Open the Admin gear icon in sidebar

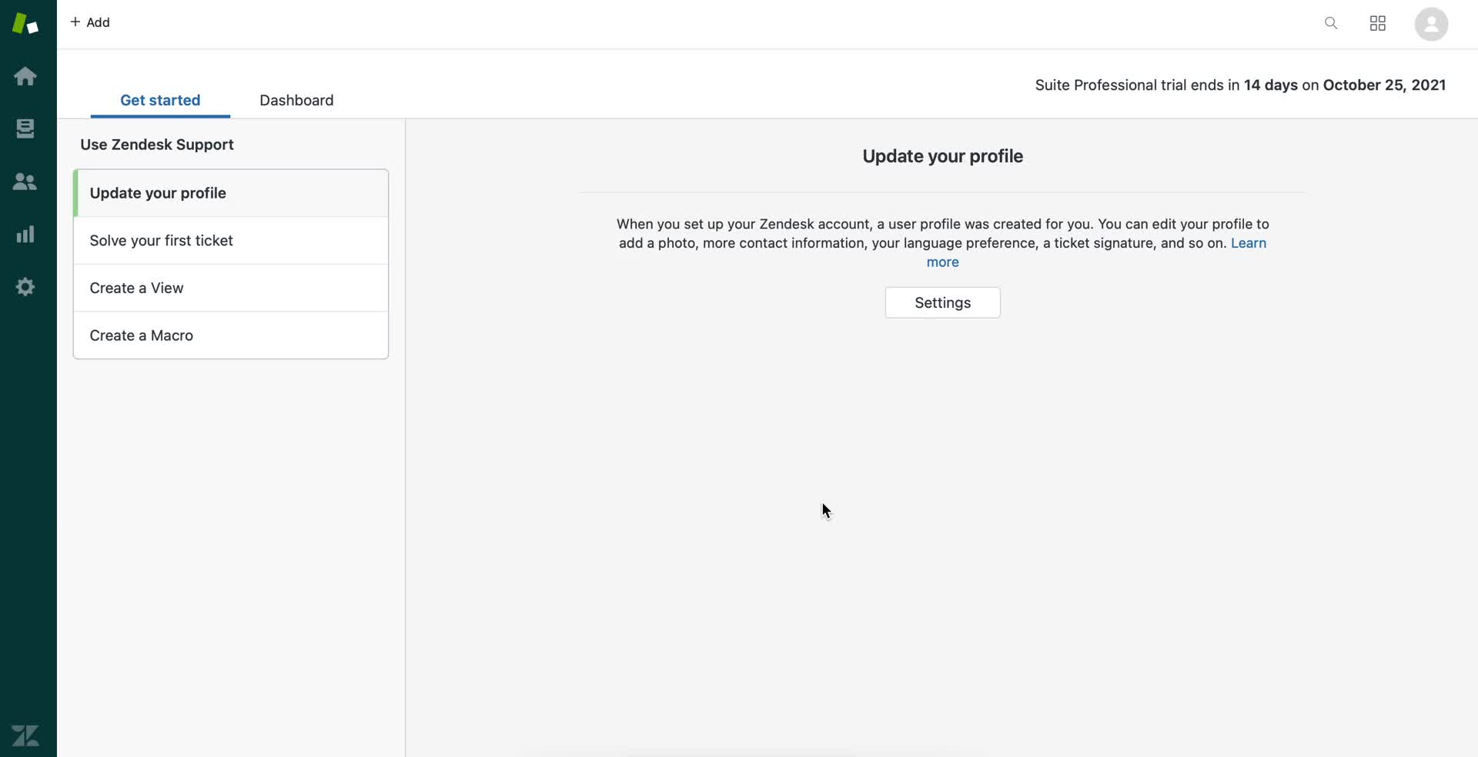click(25, 287)
